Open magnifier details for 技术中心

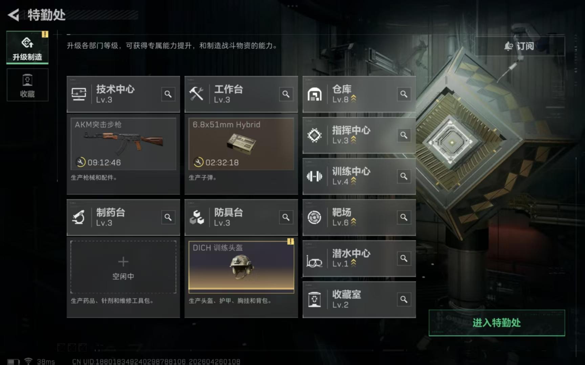(x=168, y=94)
